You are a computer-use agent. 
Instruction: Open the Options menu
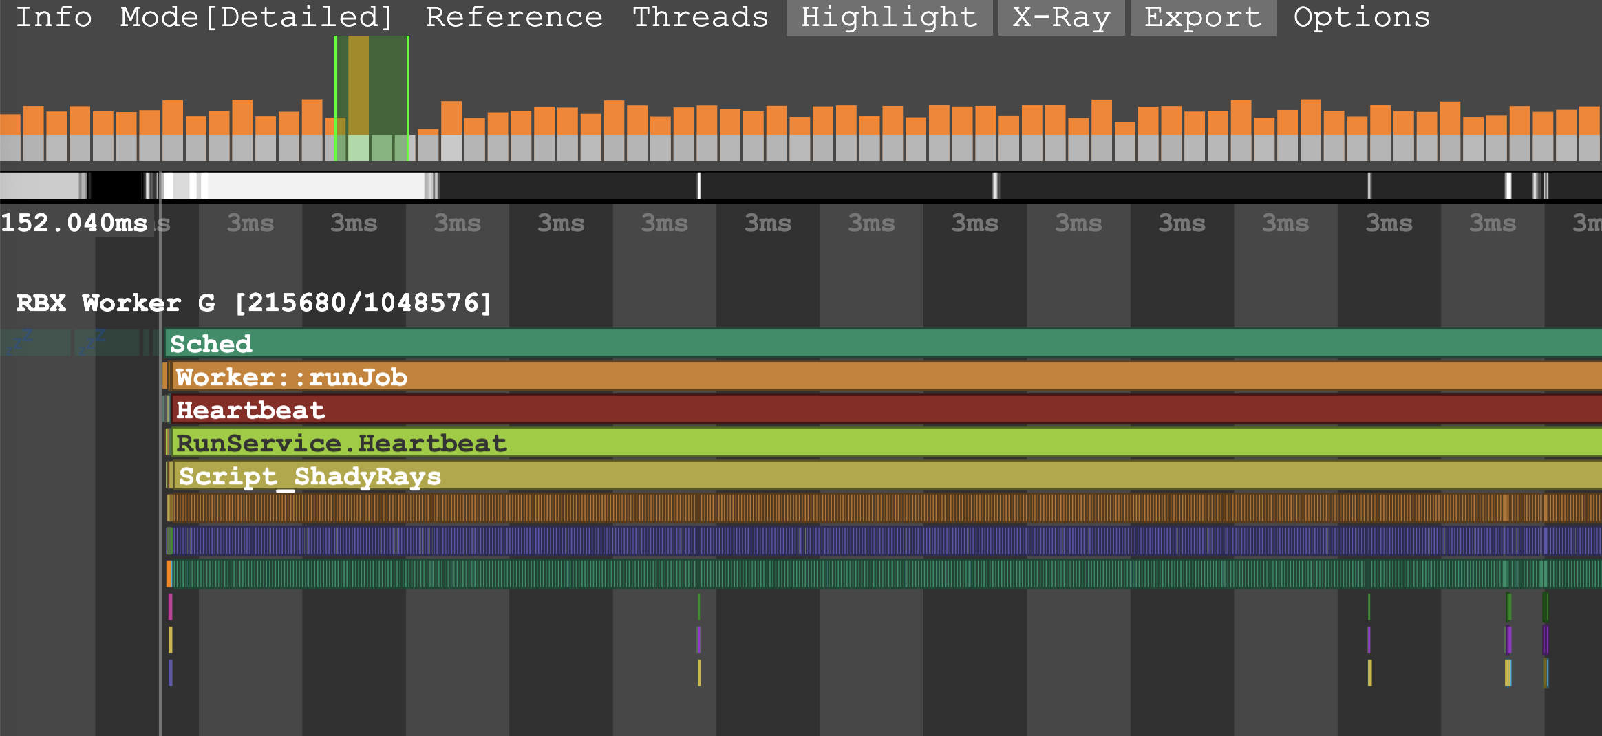[1361, 17]
